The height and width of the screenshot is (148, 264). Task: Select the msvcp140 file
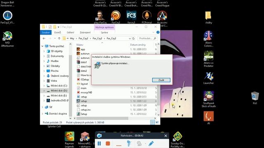point(86,92)
